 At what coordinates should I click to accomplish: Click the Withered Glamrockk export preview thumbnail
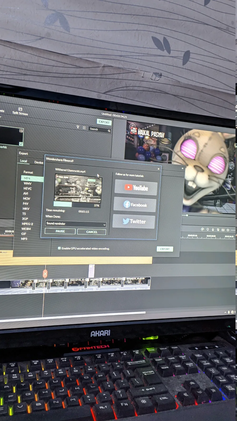(78, 188)
